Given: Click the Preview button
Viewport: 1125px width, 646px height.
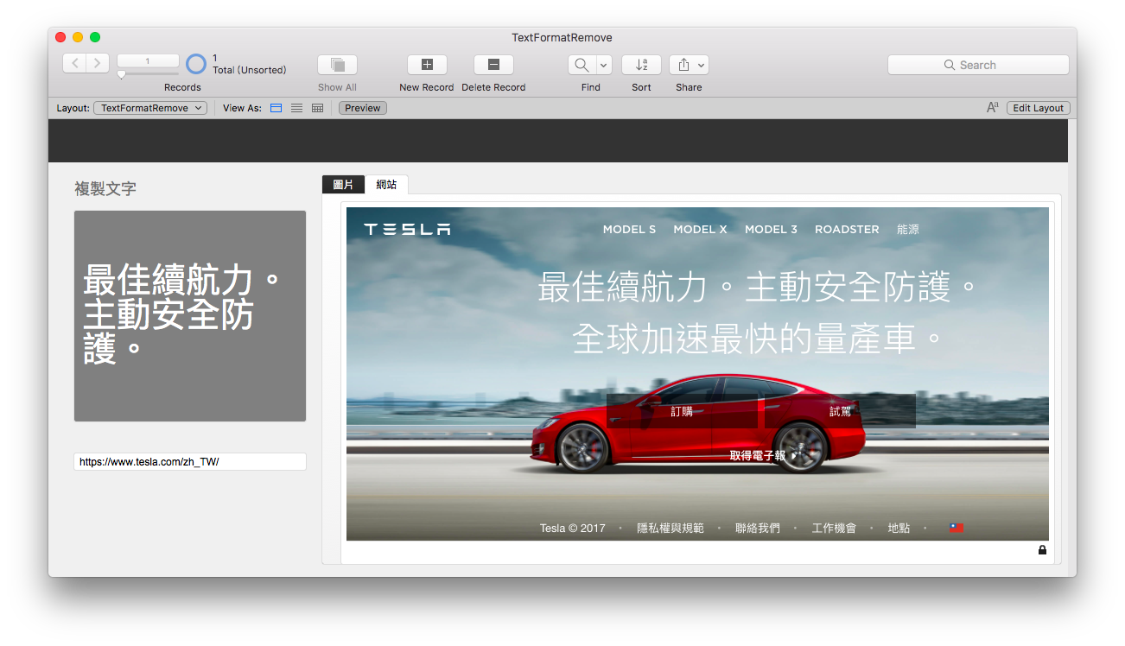Looking at the screenshot, I should pos(363,108).
